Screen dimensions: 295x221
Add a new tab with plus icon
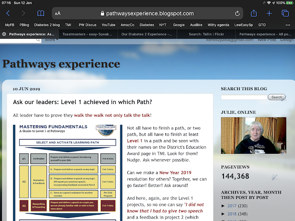(x=269, y=13)
